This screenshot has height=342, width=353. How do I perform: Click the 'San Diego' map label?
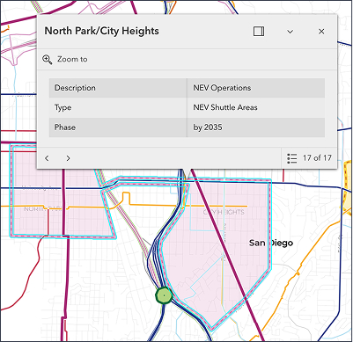pos(271,243)
